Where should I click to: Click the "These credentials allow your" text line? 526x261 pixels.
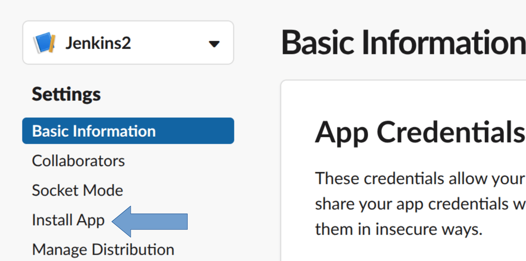click(x=420, y=179)
